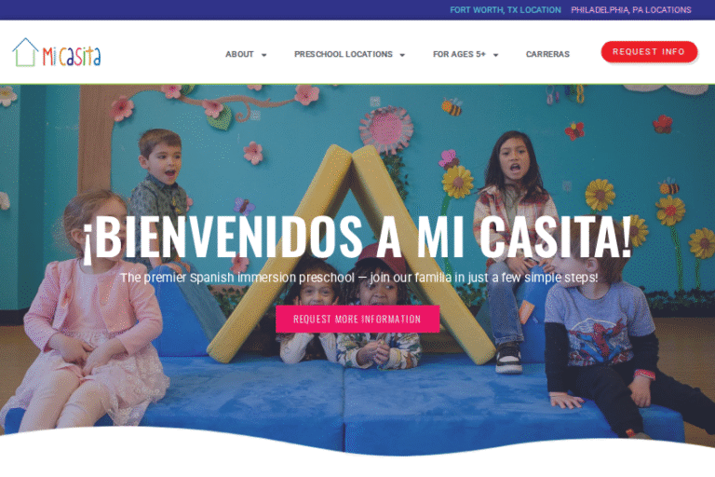The width and height of the screenshot is (715, 477).
Task: Expand the Preschool Locations dropdown arrow
Action: pyautogui.click(x=402, y=55)
